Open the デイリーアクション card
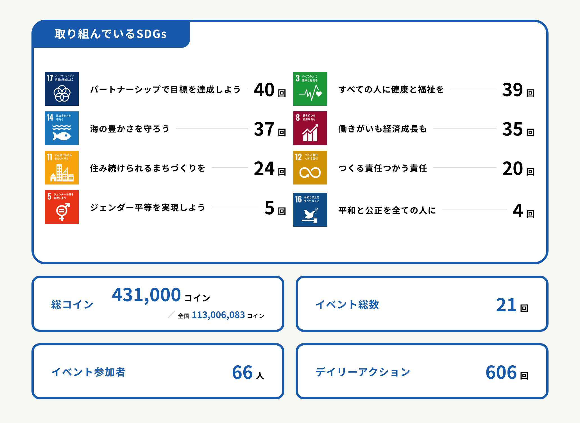This screenshot has width=580, height=423. pyautogui.click(x=422, y=371)
